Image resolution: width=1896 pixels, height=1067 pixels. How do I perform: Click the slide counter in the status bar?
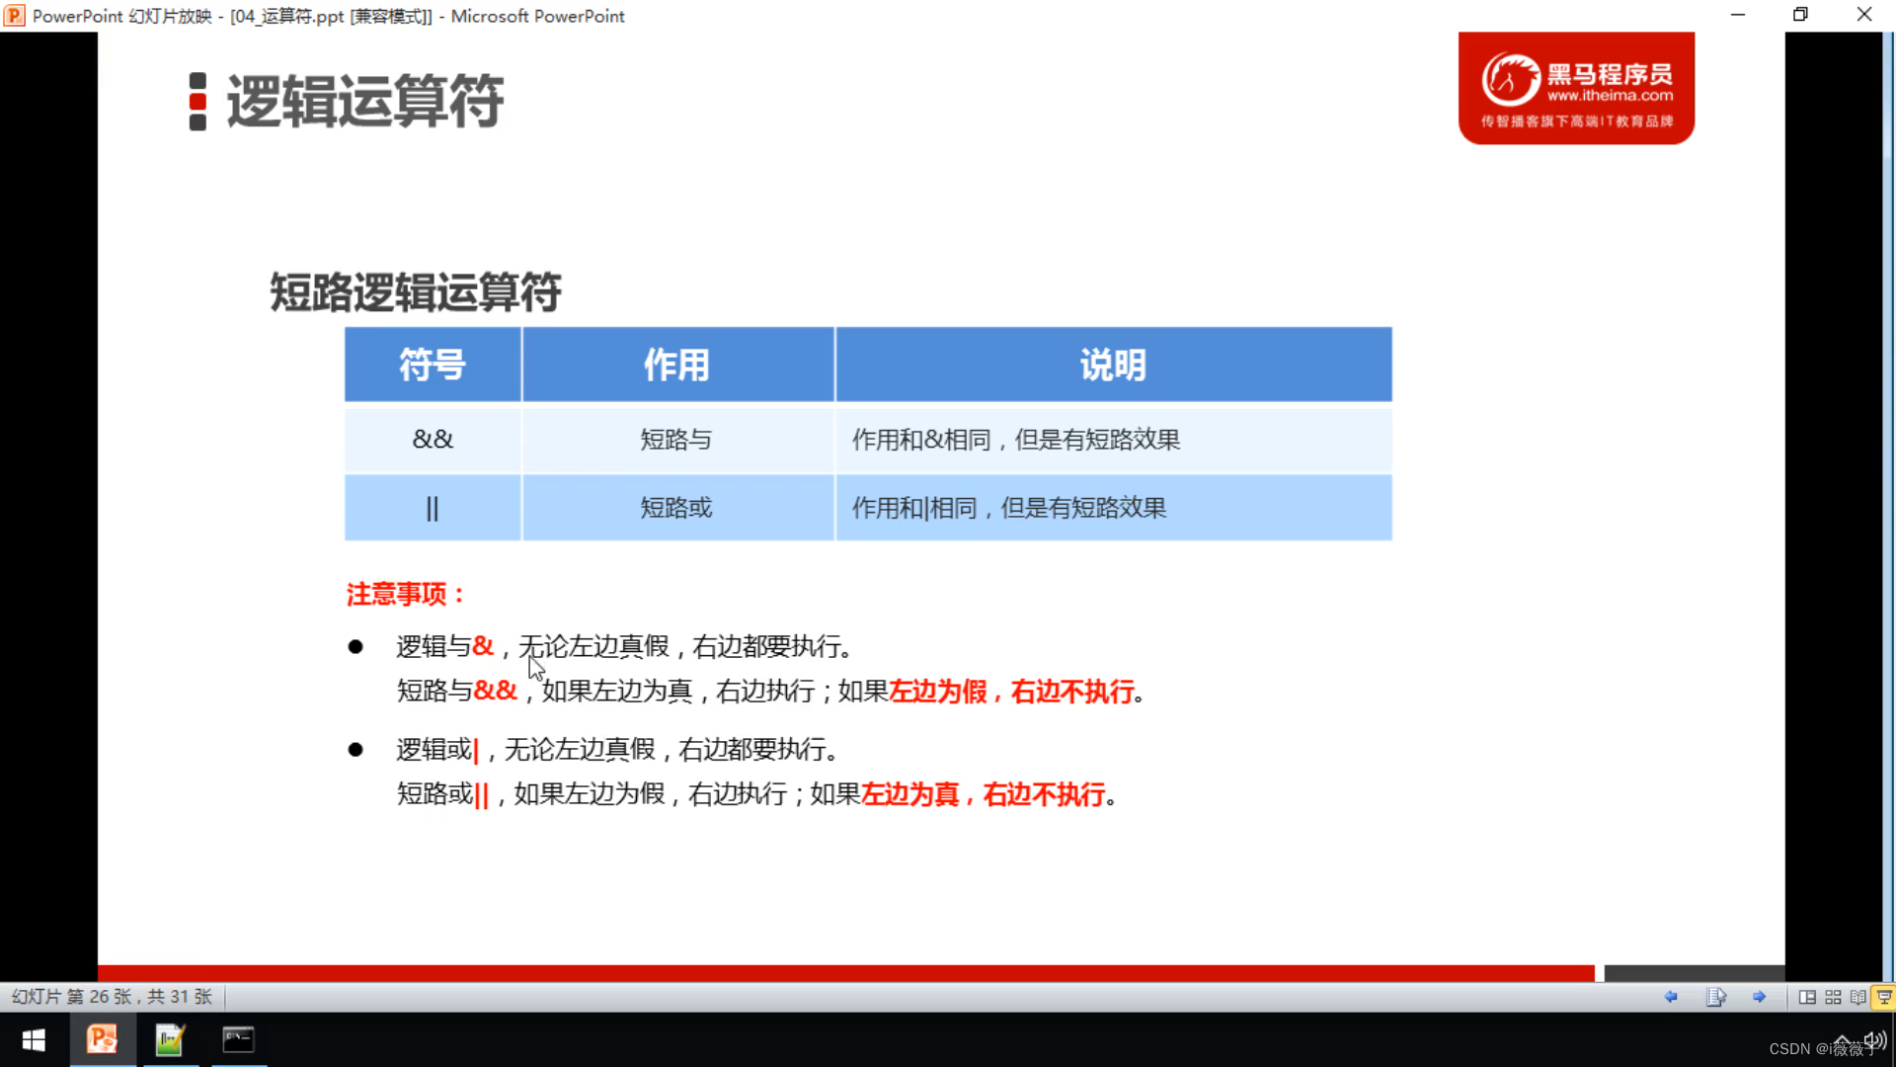[112, 997]
